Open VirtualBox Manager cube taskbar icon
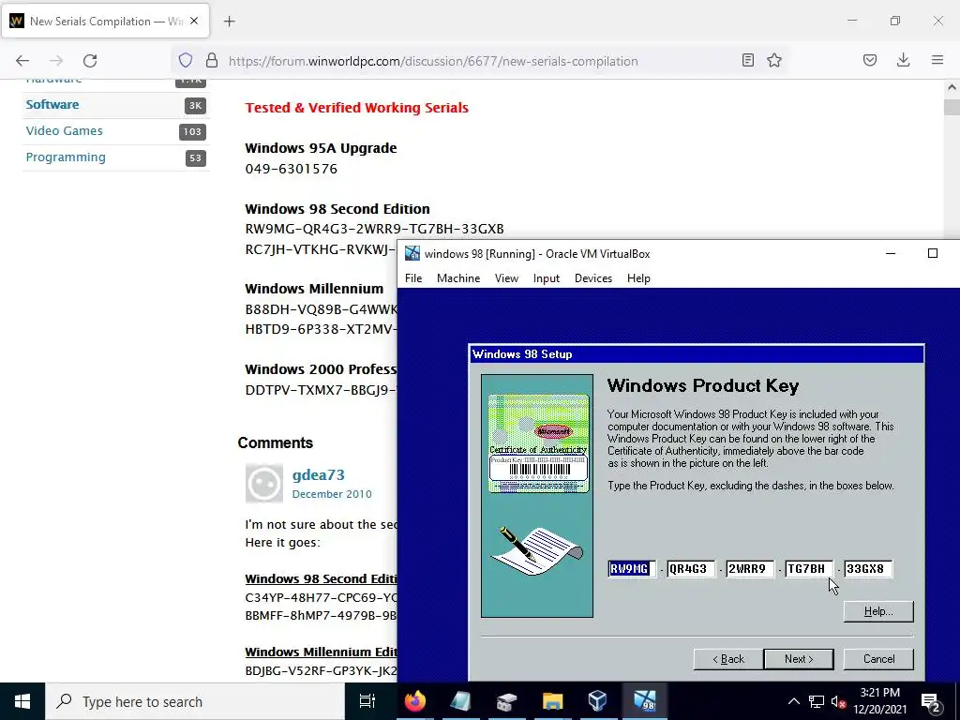This screenshot has width=960, height=720. (597, 701)
